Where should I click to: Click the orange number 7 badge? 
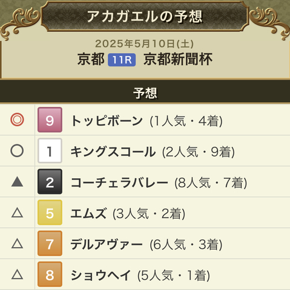(50, 243)
